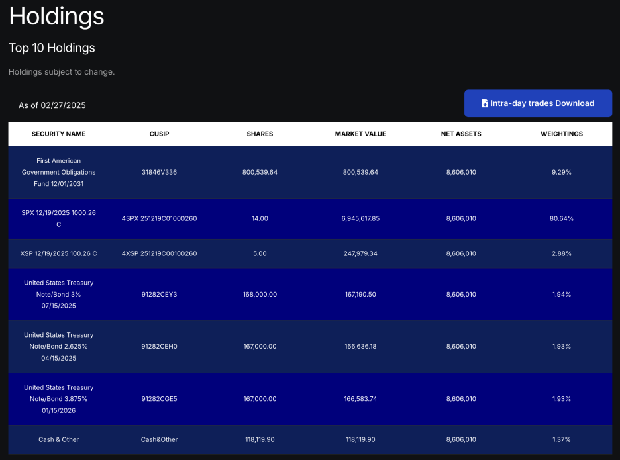Image resolution: width=620 pixels, height=460 pixels.
Task: Click the Treasury Note/Bond 3% 07/15/2025 entry
Action: pyautogui.click(x=58, y=295)
